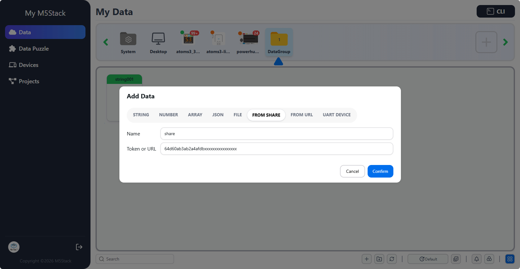Click the powerhub device thumbnail
The width and height of the screenshot is (520, 269).
[248, 39]
